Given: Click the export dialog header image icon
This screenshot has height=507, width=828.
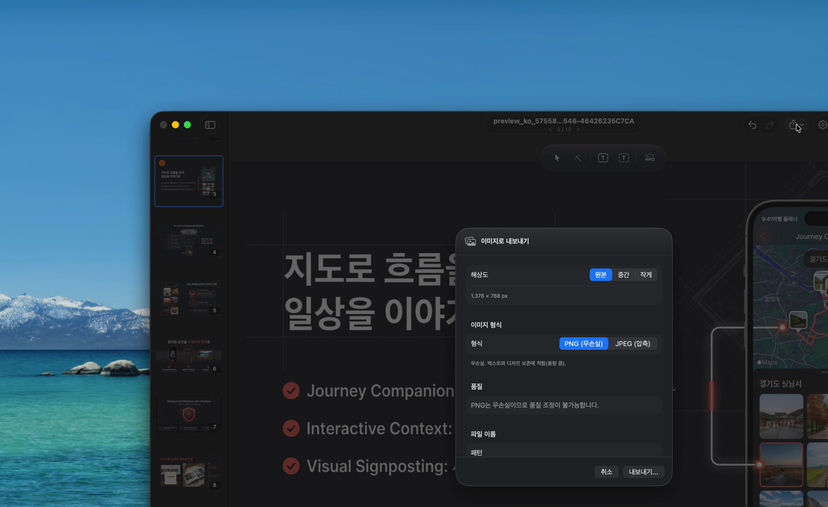Looking at the screenshot, I should tap(470, 241).
